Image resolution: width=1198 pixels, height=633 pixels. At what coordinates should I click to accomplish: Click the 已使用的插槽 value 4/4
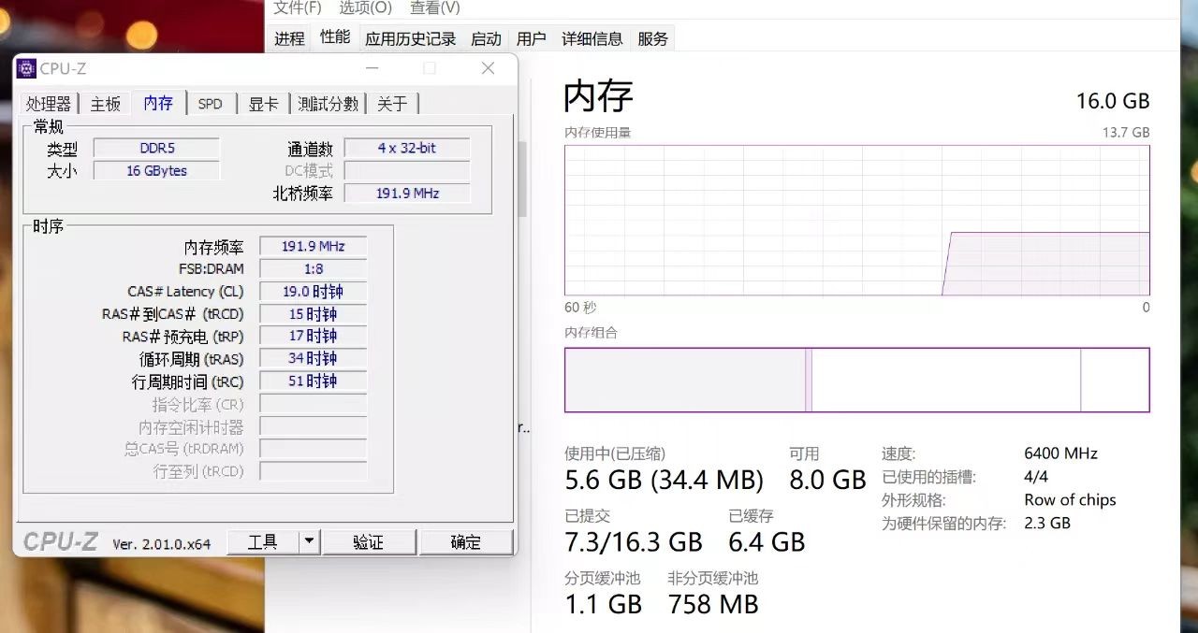[x=1036, y=477]
